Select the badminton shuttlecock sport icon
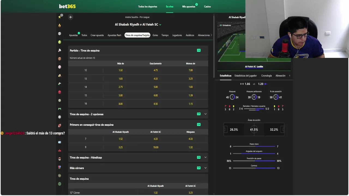Image resolution: width=349 pixels, height=196 pixels. tap(59, 50)
